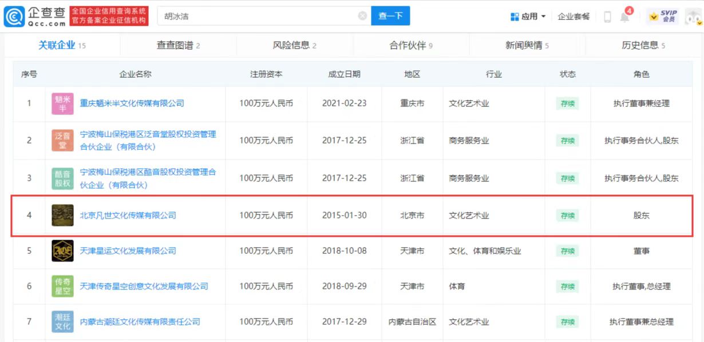Click the 地区 column header
This screenshot has width=704, height=342.
pos(412,74)
